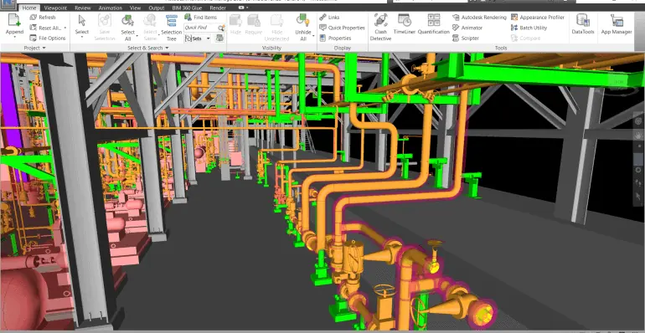Open Autodesk Rendering
The image size is (645, 333).
pyautogui.click(x=479, y=18)
